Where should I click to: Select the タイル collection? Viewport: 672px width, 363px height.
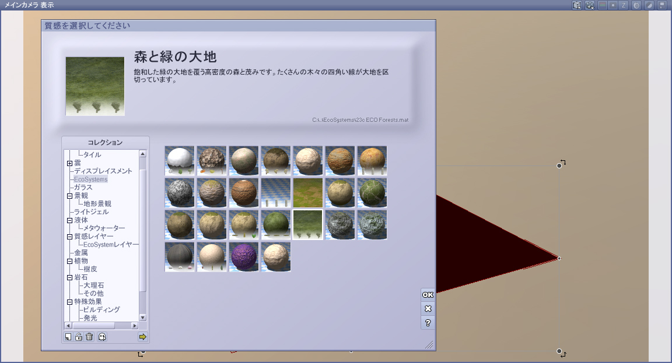coord(92,154)
